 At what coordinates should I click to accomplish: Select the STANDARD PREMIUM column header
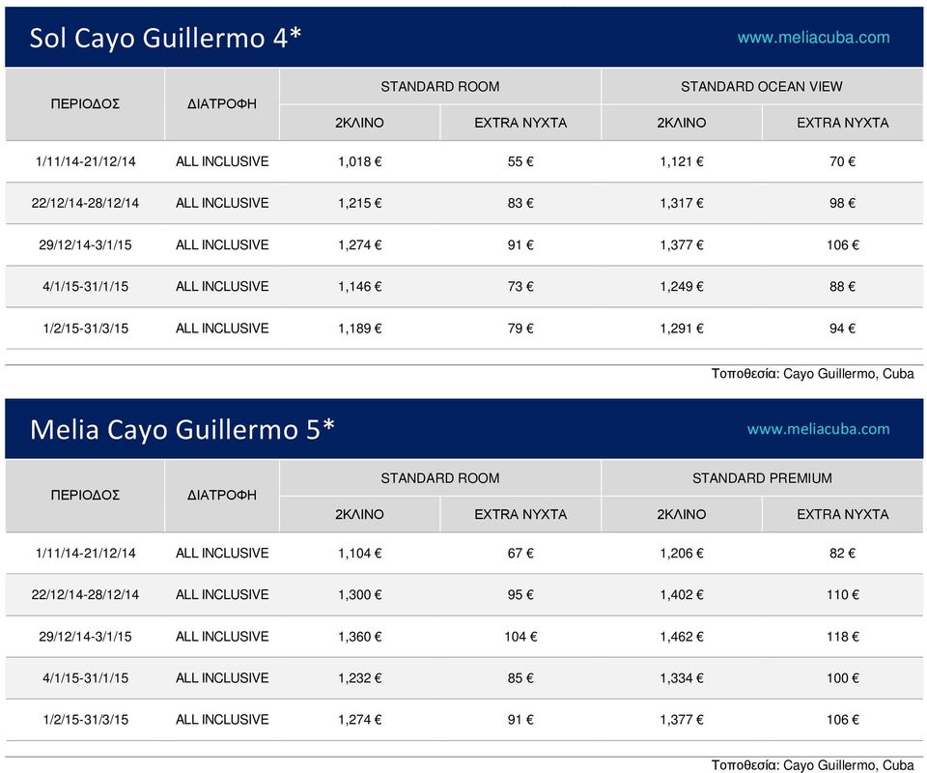tap(762, 478)
